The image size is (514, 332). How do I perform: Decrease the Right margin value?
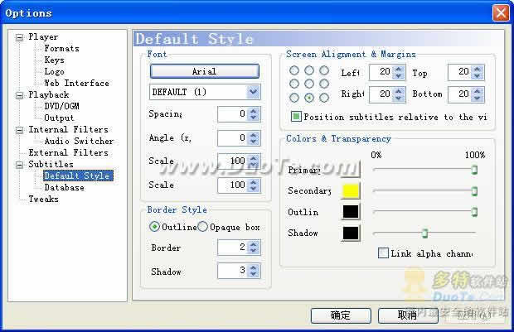point(398,98)
